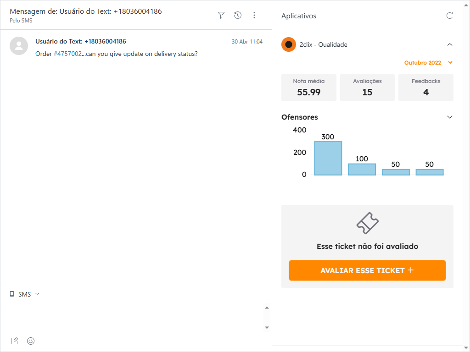Open order #4757002 link
The height and width of the screenshot is (352, 470).
pyautogui.click(x=67, y=54)
